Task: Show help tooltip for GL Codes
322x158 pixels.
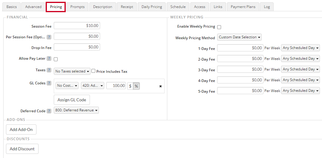Action: pos(49,83)
